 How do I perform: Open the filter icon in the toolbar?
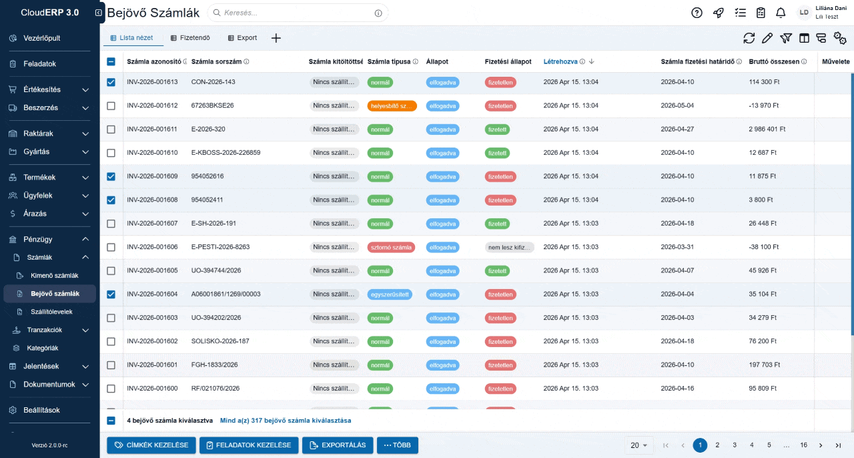786,38
